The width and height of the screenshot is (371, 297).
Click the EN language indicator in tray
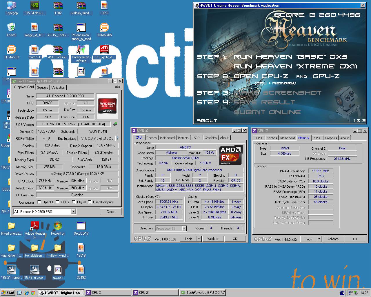pyautogui.click(x=342, y=293)
